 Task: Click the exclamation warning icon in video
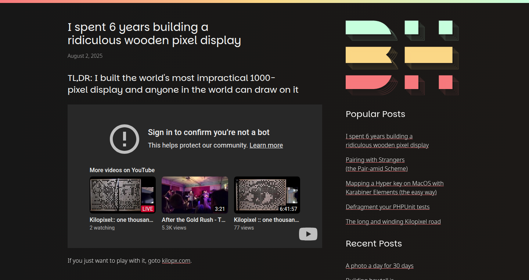coord(125,139)
